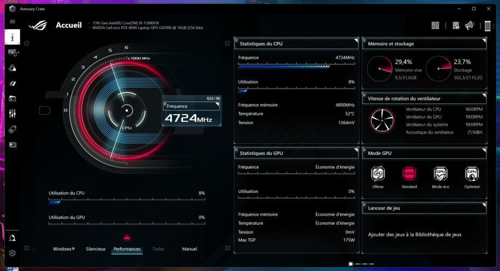
Task: Open the keyboard and mouse devices page
Action: [13, 53]
